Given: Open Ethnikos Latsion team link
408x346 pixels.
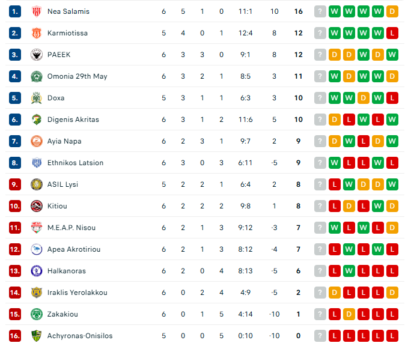Looking at the screenshot, I should [x=75, y=163].
